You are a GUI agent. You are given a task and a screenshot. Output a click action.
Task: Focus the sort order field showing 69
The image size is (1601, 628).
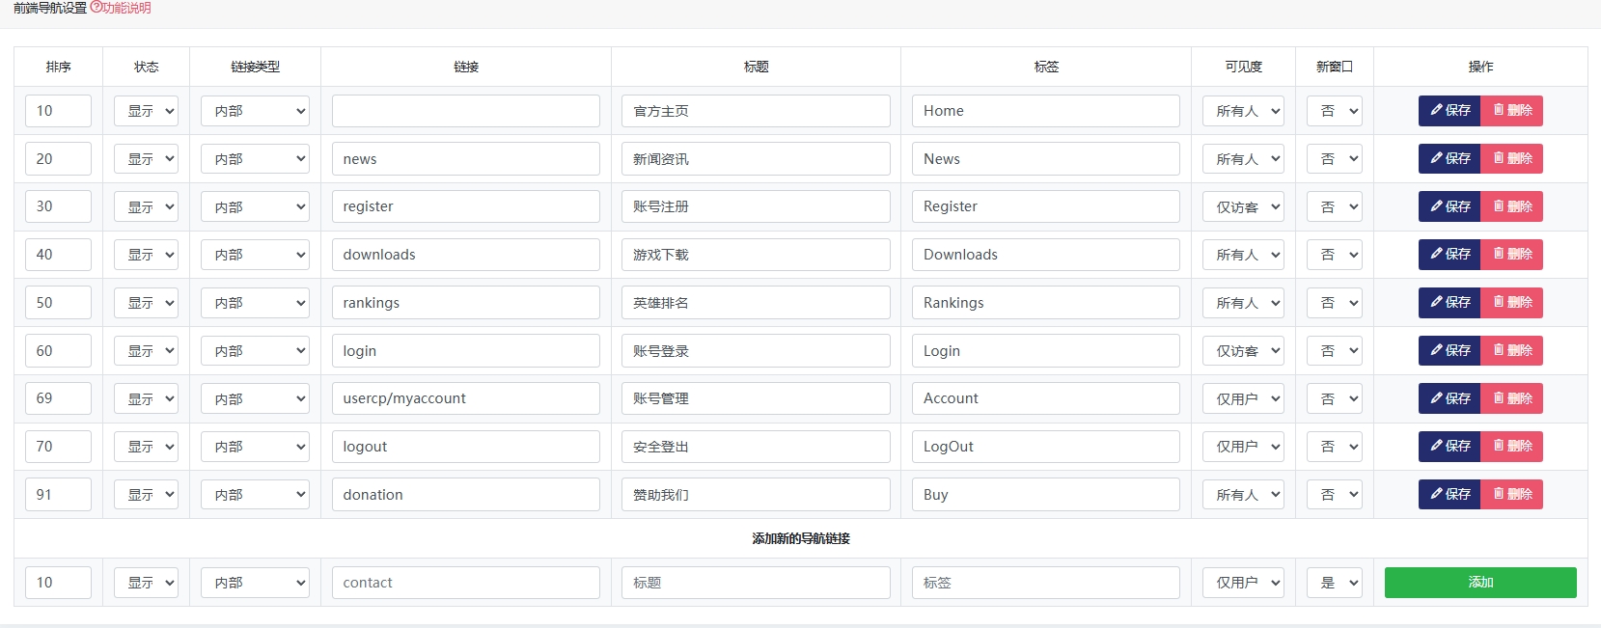pos(58,398)
